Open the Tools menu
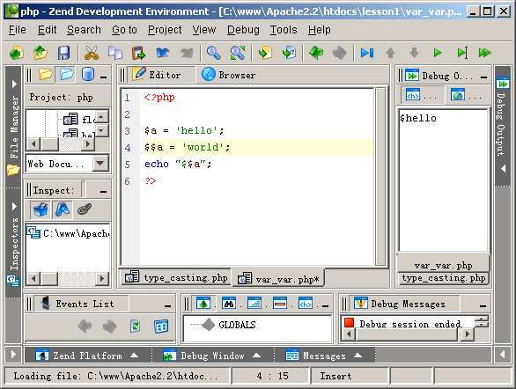The height and width of the screenshot is (389, 516). tap(284, 30)
